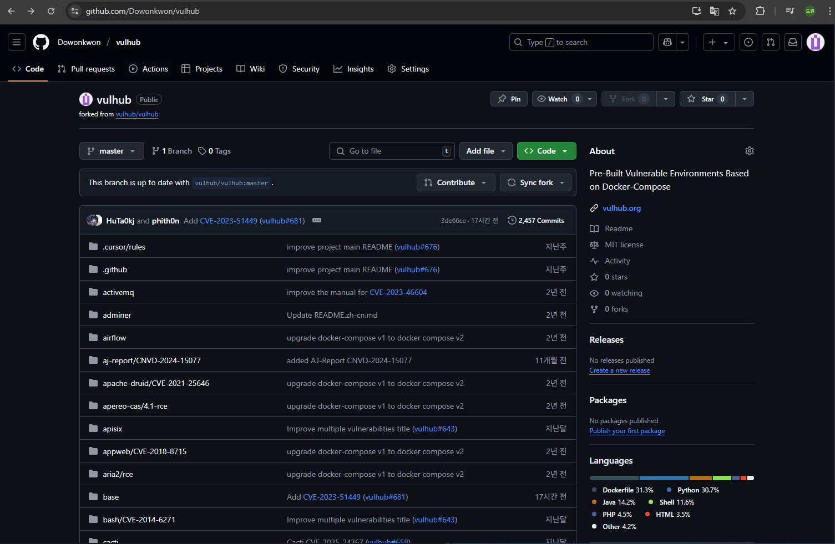Click browser back arrow
Screen dimensions: 835x544
(x=11, y=11)
